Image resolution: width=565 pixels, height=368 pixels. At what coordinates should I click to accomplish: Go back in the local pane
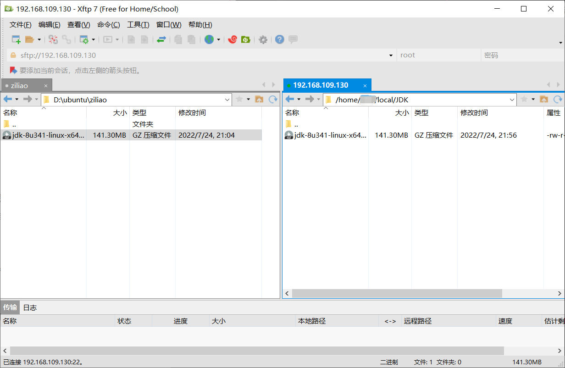coord(8,99)
